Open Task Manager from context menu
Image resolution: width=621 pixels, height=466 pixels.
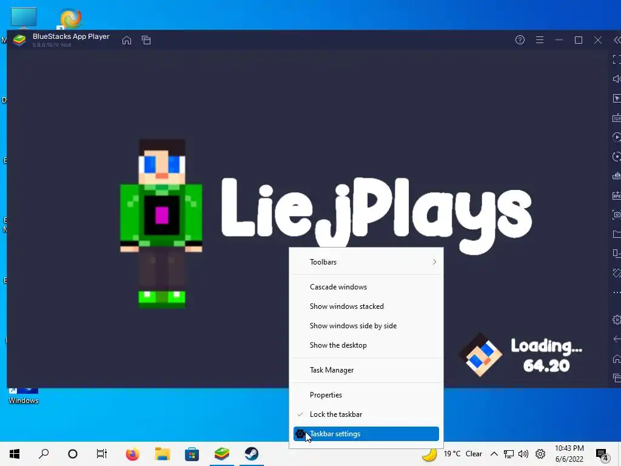[x=366, y=370]
